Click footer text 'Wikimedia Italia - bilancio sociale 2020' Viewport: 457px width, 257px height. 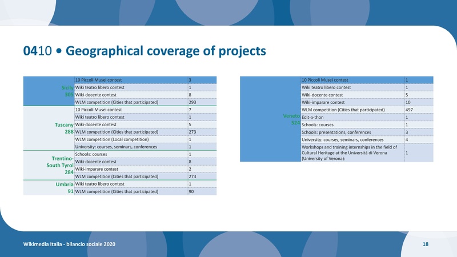pyautogui.click(x=69, y=244)
